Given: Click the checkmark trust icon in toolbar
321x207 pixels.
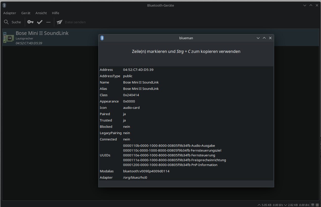Looking at the screenshot, I should pos(40,22).
